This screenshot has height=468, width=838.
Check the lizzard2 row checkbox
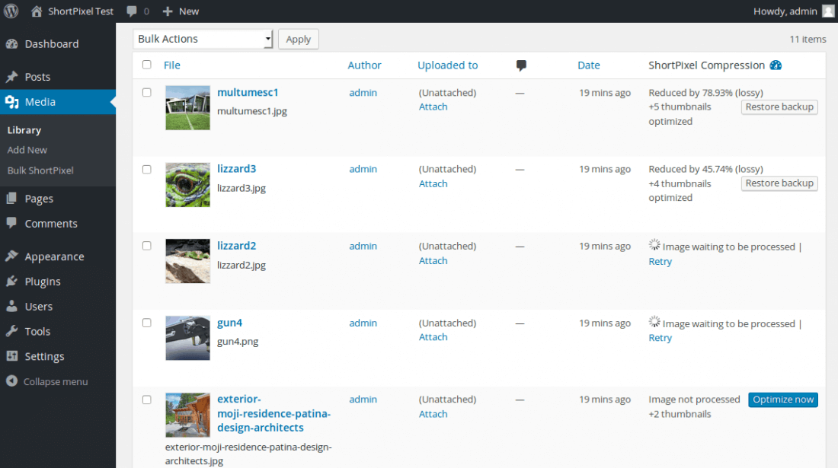(147, 246)
